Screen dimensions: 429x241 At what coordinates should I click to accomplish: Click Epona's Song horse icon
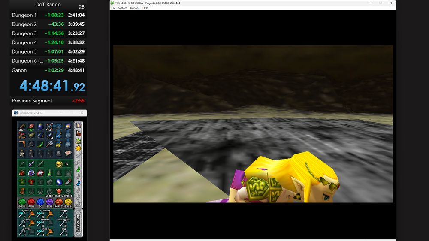click(78, 133)
